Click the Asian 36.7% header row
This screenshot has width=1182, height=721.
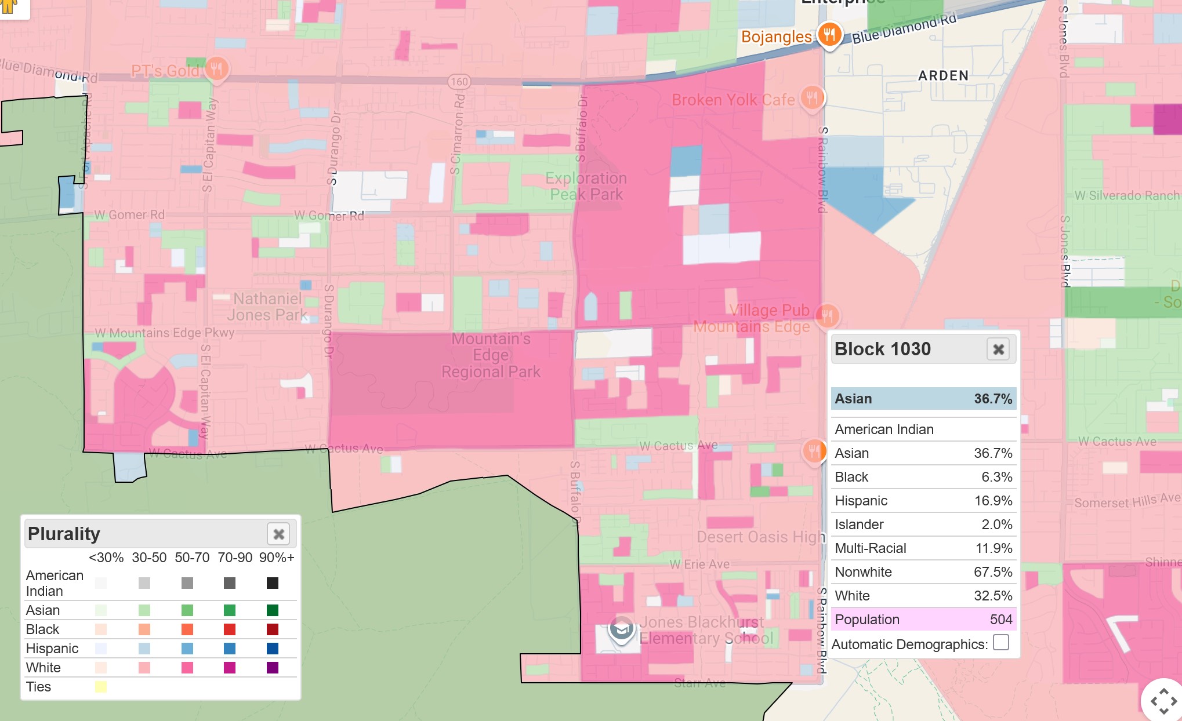[x=923, y=399]
